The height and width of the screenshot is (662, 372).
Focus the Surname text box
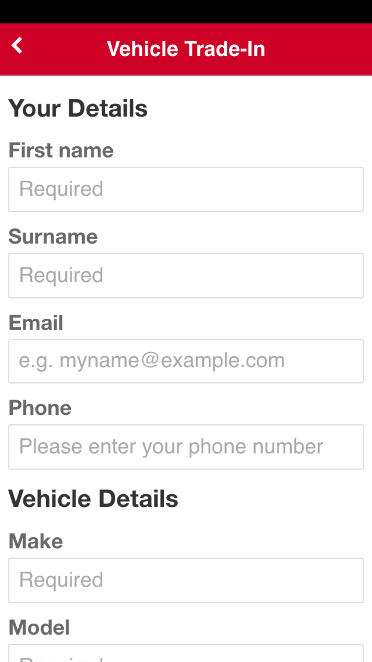point(186,276)
